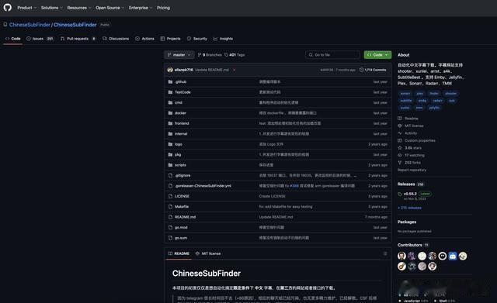This screenshot has width=497, height=303.
Task: Open the Insights tab
Action: point(223,39)
